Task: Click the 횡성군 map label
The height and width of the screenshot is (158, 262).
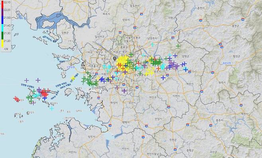Action: tap(236, 57)
